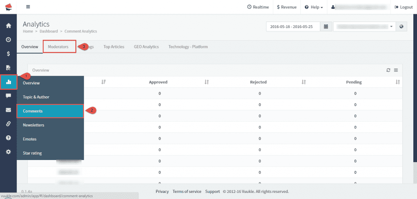Click the globe icon next to site selector
Screen dimensions: 417x199
point(401,26)
